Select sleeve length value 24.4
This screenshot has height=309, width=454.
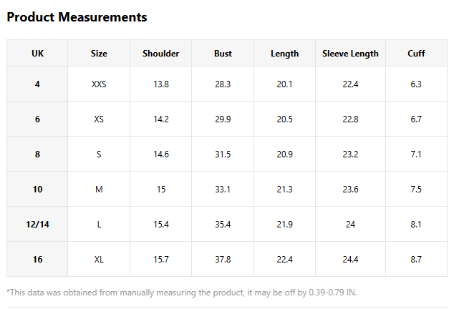pyautogui.click(x=350, y=259)
